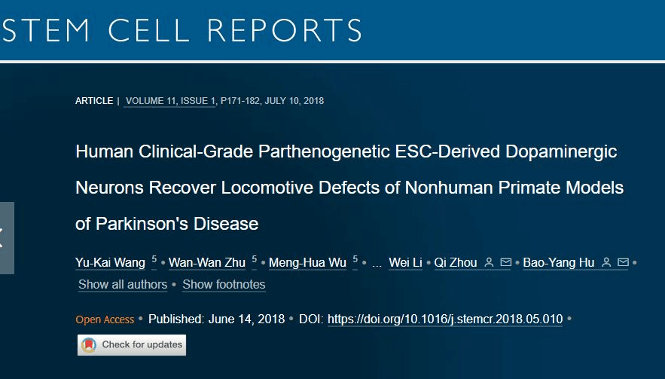Click author name Qi Zhou
This screenshot has height=379, width=665.
[456, 263]
